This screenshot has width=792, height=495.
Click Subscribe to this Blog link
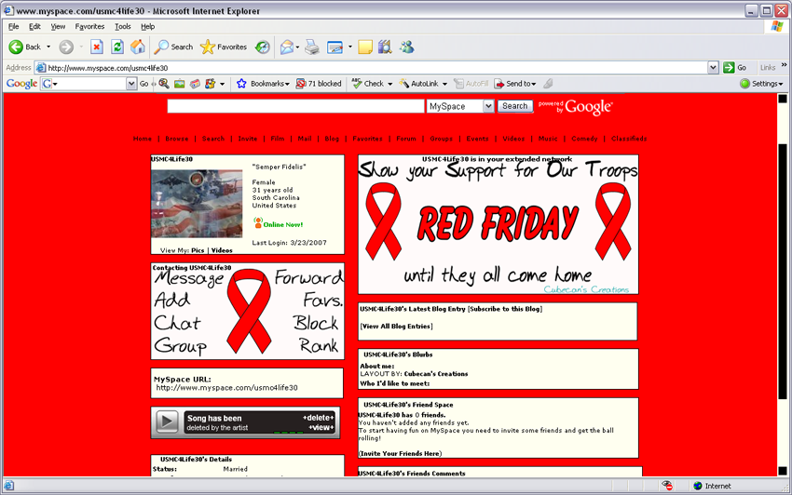click(505, 309)
